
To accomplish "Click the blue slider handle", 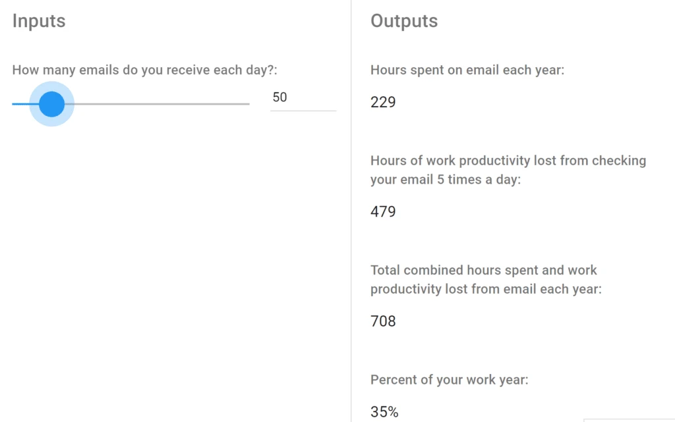I will coord(51,103).
